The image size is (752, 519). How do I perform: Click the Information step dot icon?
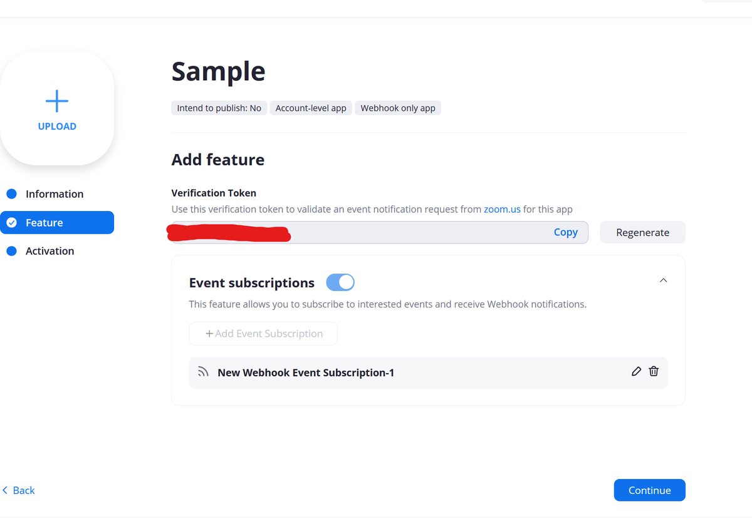click(x=11, y=194)
